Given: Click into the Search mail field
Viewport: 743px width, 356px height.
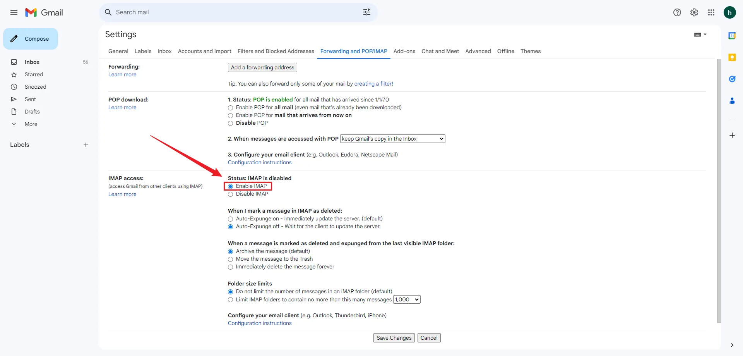Looking at the screenshot, I should (232, 12).
